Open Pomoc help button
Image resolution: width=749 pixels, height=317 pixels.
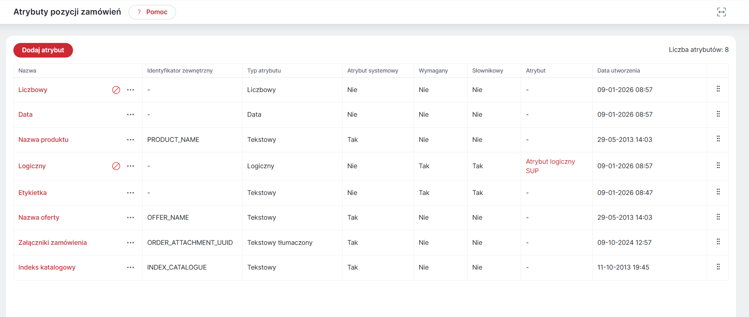(x=152, y=12)
